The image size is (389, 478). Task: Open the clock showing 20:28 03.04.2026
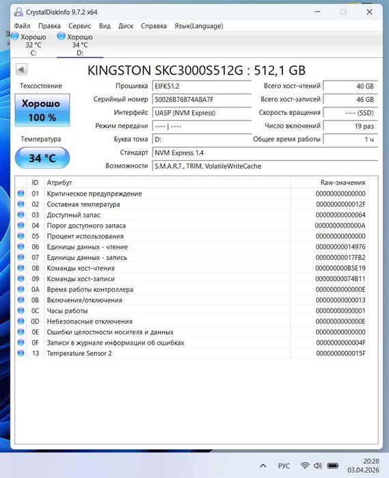point(364,466)
